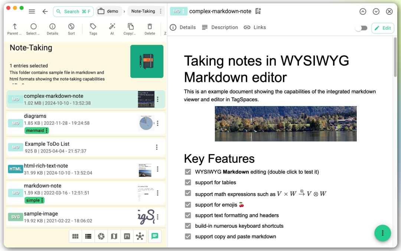Open the Links tab

(x=255, y=27)
